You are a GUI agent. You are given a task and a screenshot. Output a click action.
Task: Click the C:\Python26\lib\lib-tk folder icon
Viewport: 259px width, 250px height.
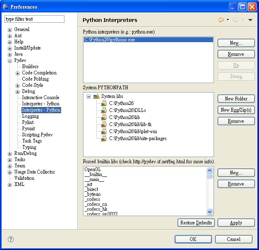[104, 124]
